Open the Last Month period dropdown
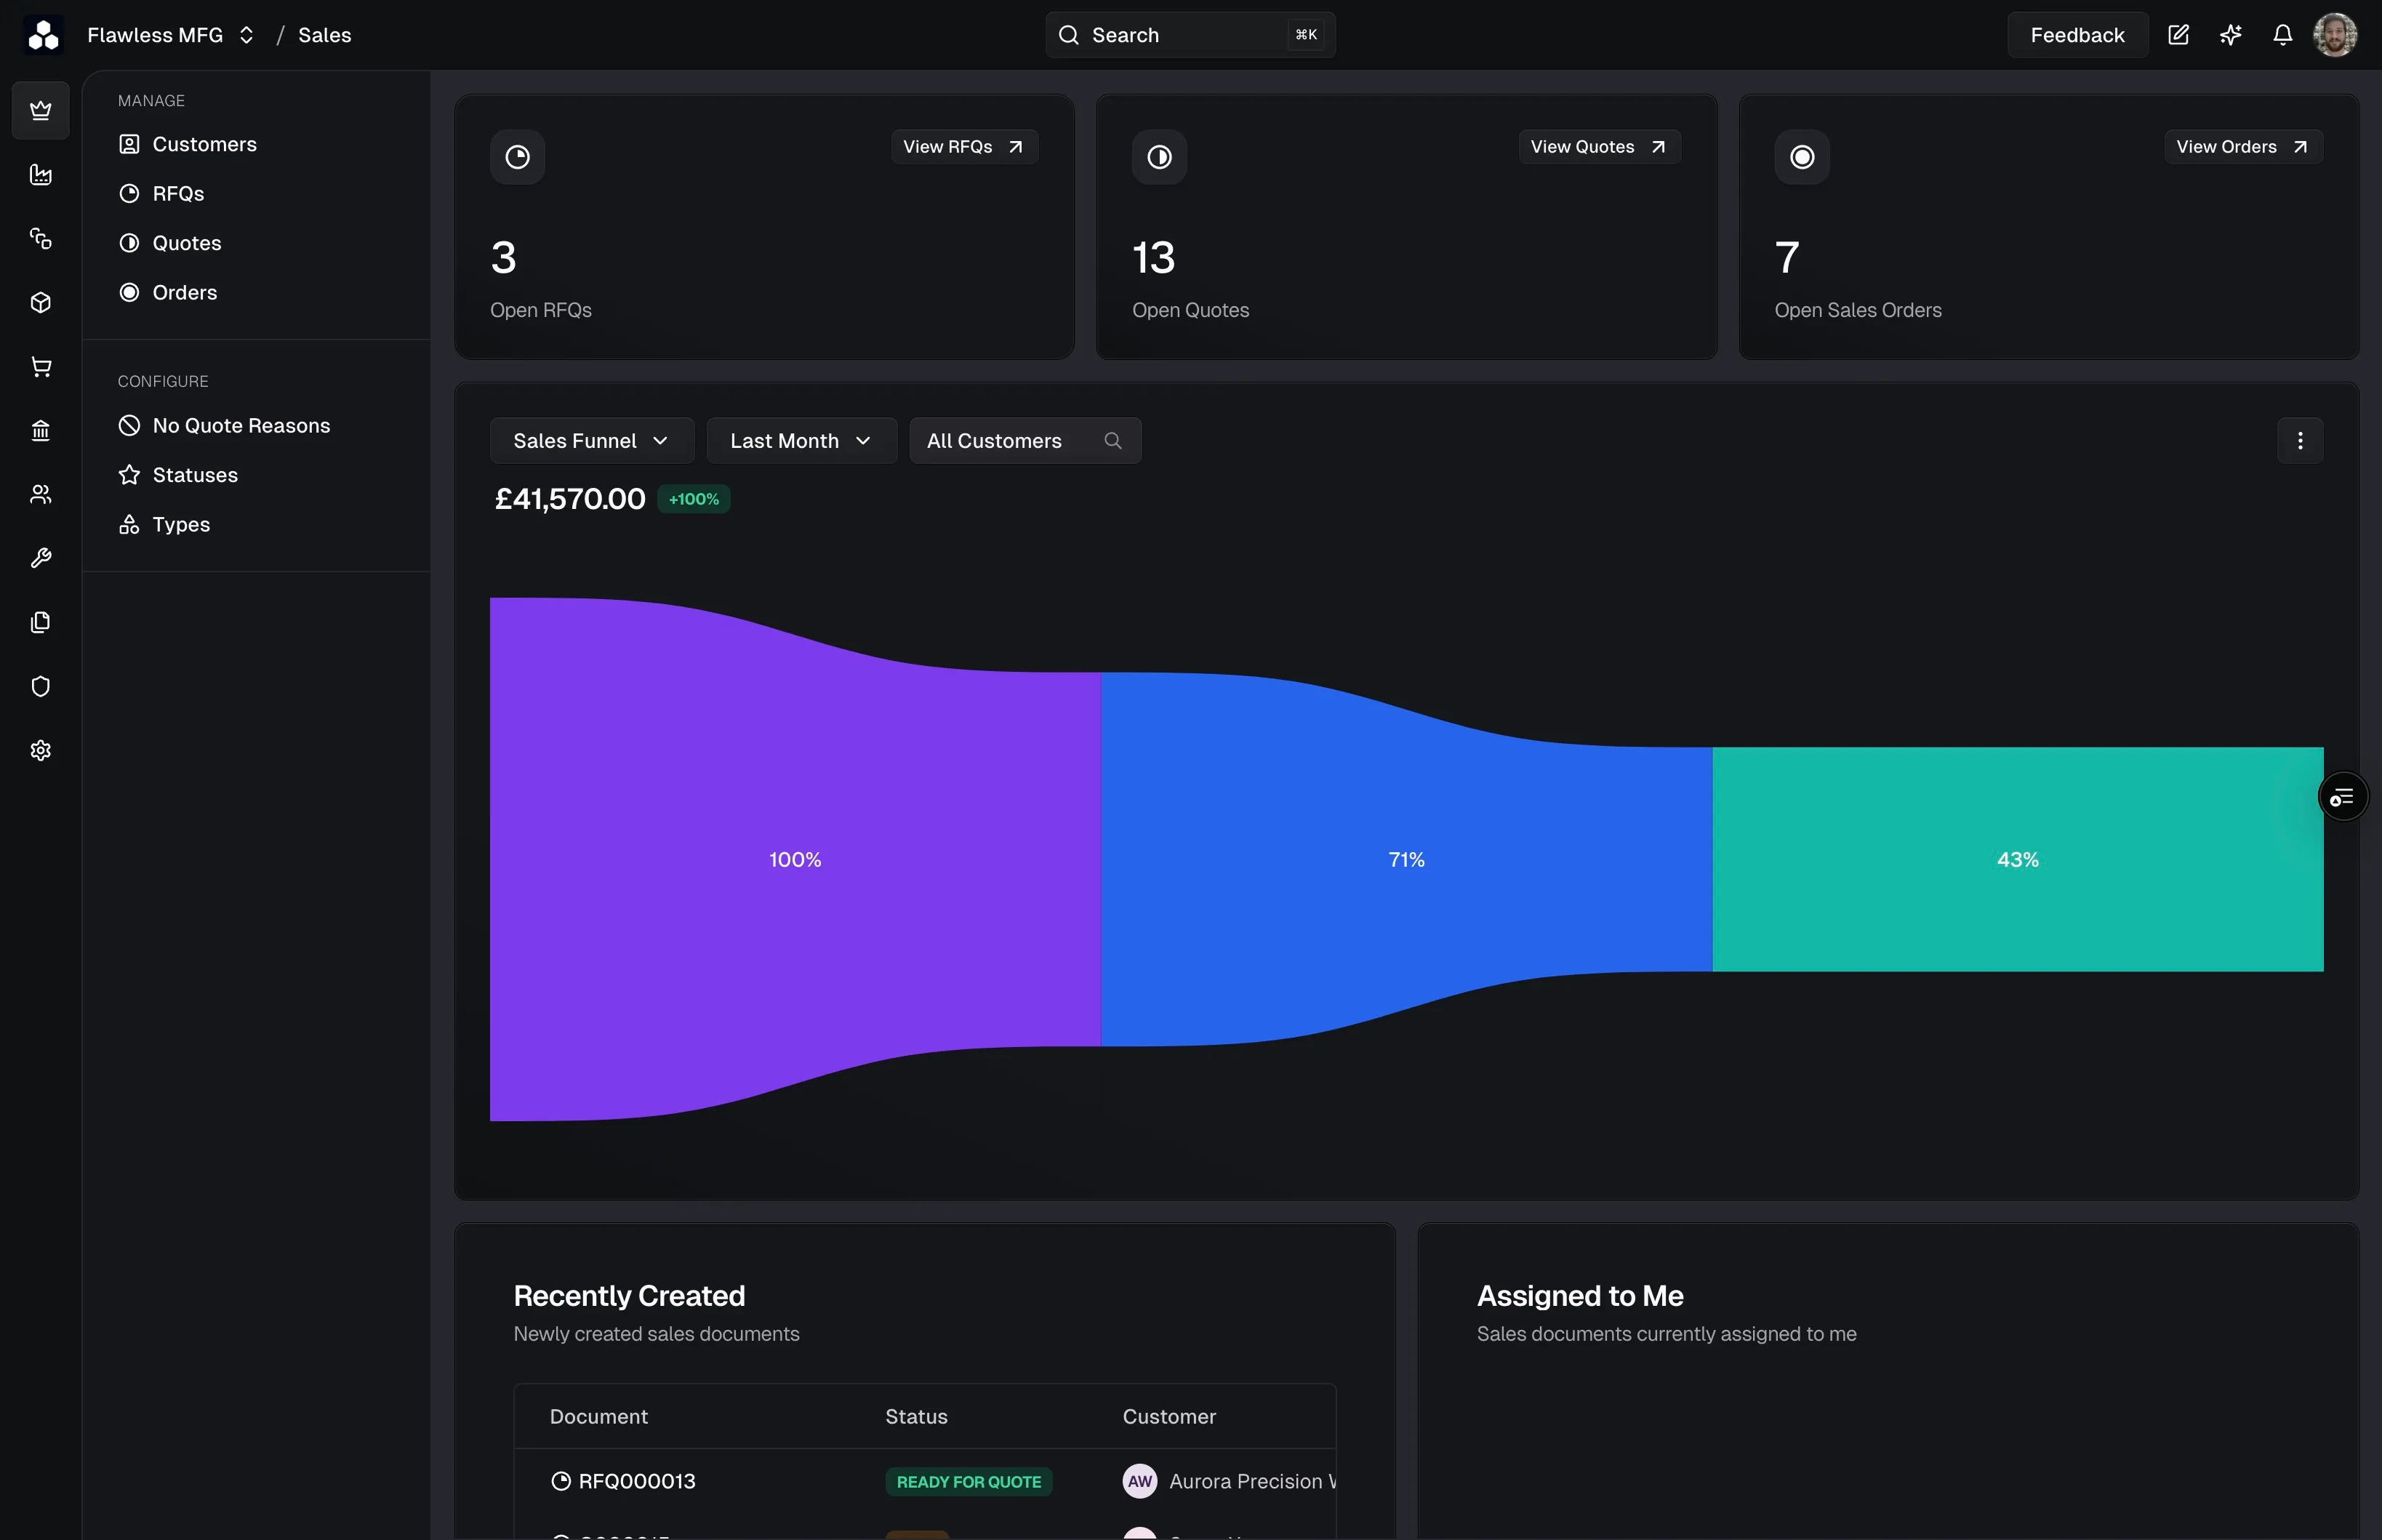The image size is (2382, 1540). 801,441
